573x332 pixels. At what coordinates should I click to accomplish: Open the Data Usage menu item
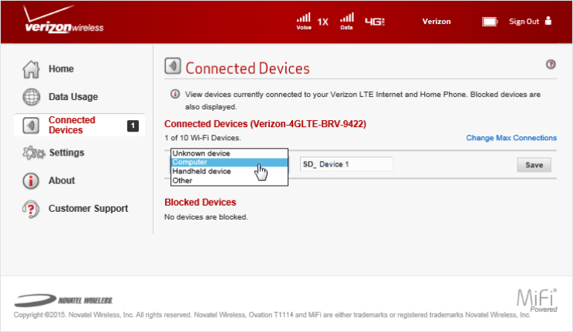(73, 97)
